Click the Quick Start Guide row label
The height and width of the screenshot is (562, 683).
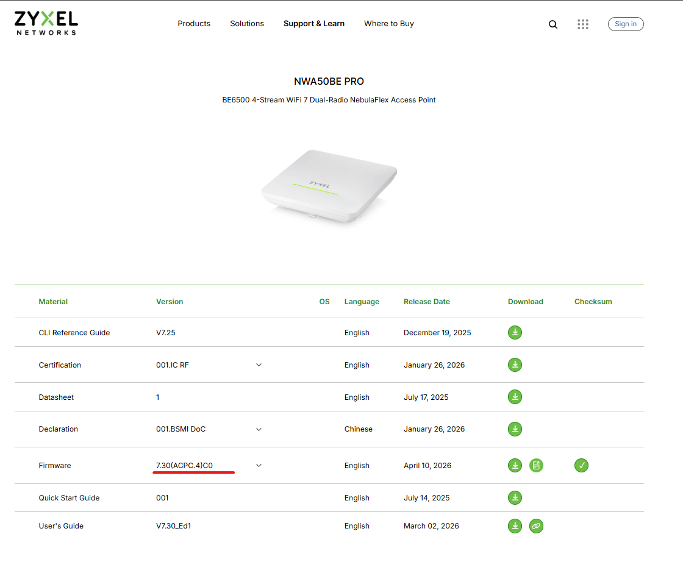(69, 497)
